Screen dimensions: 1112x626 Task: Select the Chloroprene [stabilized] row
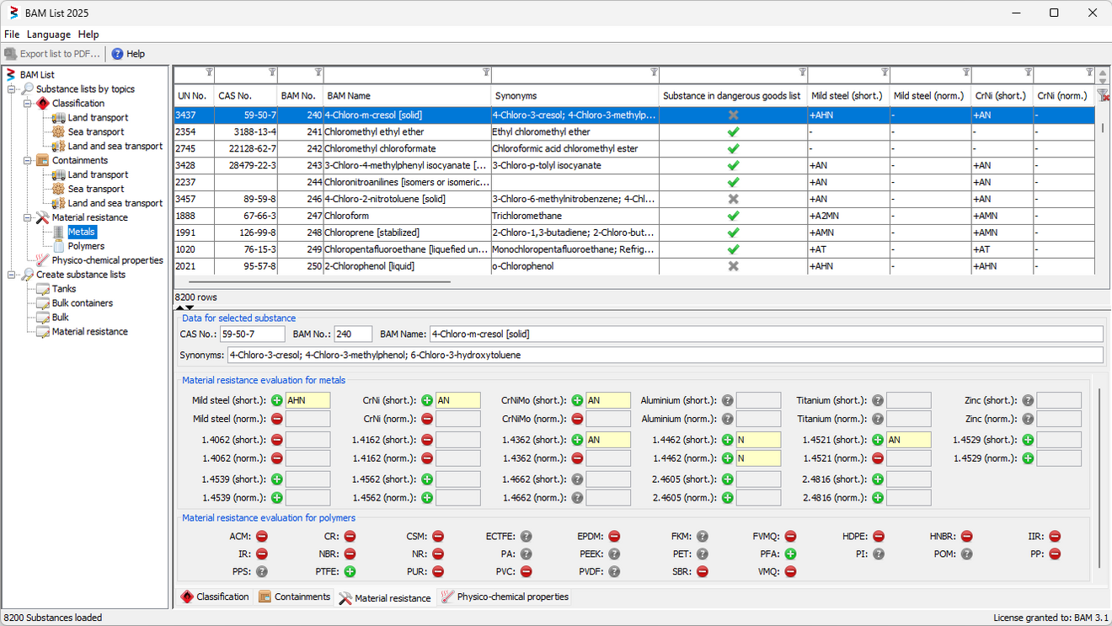click(x=634, y=233)
